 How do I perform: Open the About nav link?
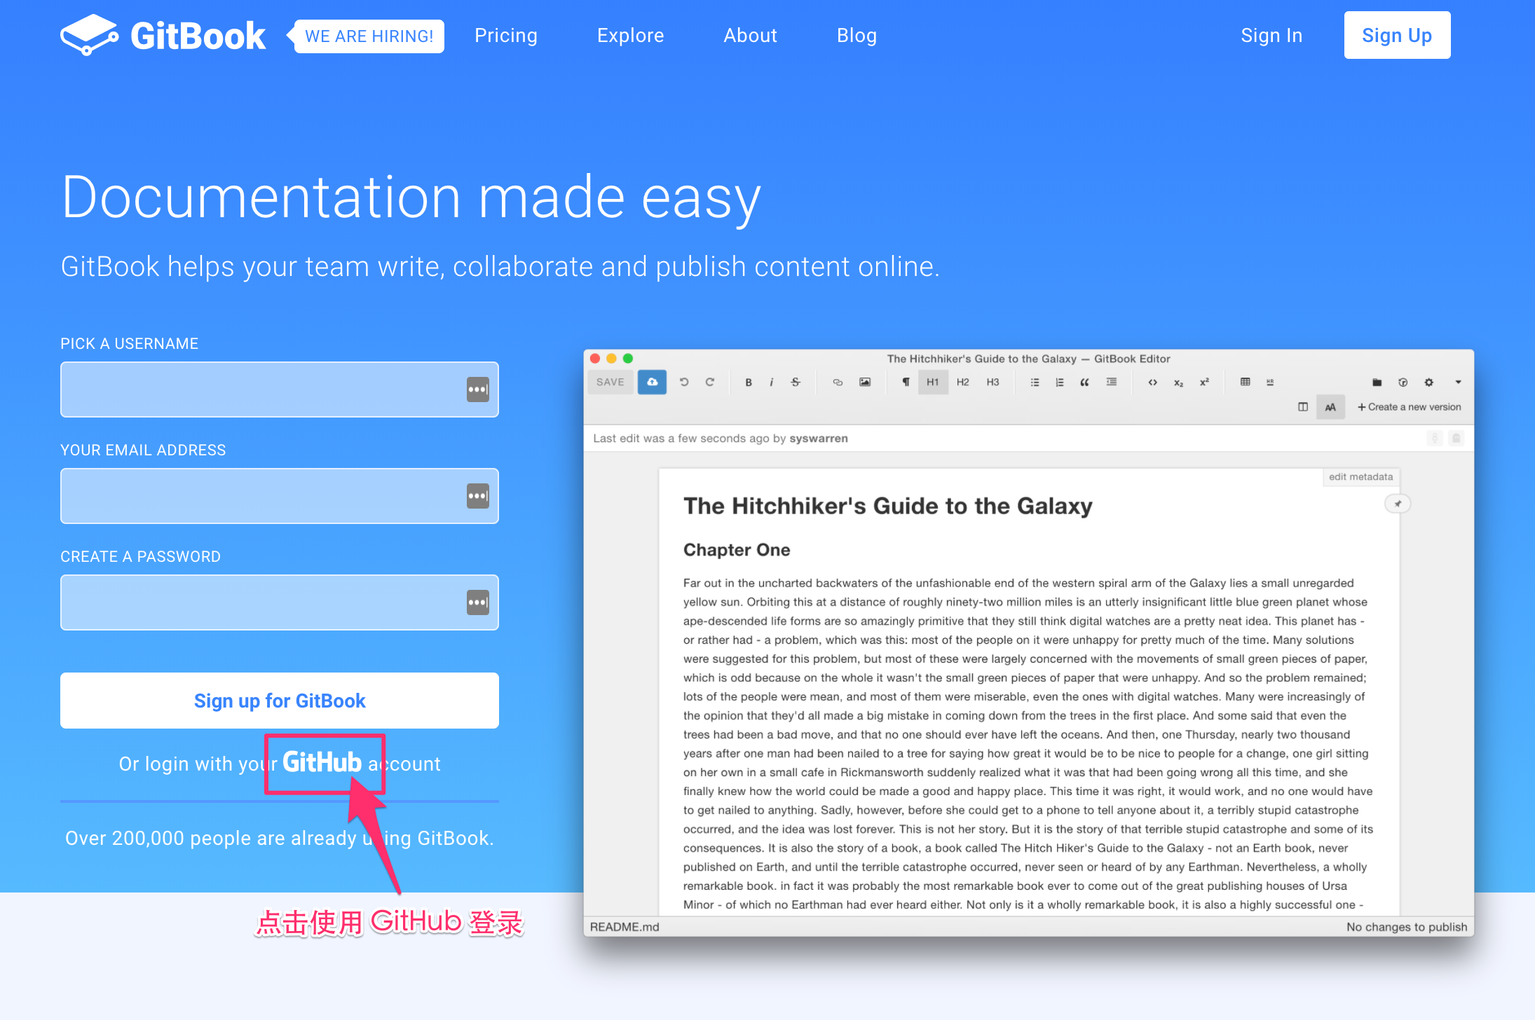tap(750, 35)
